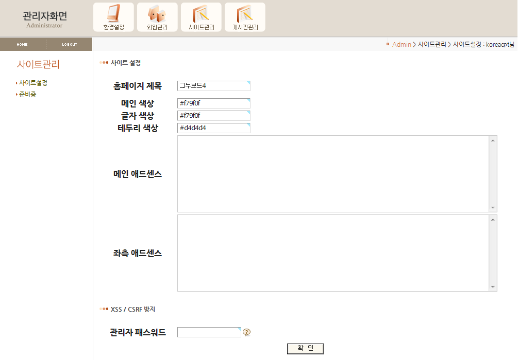Click inside the 메인 애드센스 text area

(x=332, y=174)
